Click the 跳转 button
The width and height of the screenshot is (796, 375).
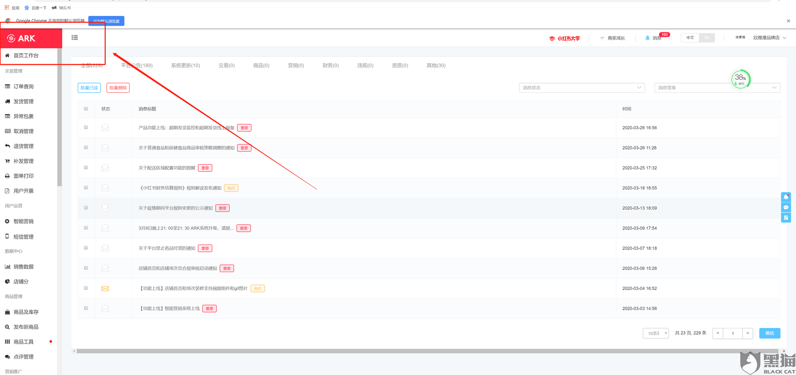[770, 333]
